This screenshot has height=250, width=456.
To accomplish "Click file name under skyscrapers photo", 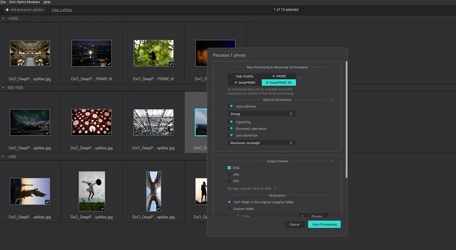I will point(153,217).
